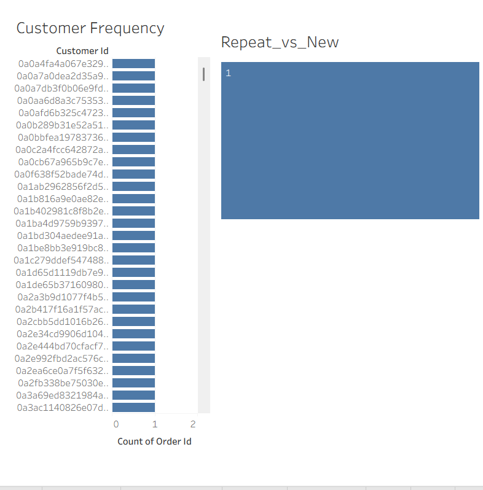483x490 pixels.
Task: Select customer label 0a2e992fbd2ac576c..
Action: 61,359
